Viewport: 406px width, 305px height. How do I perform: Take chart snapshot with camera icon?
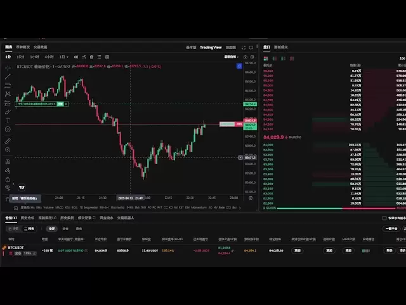coord(246,57)
